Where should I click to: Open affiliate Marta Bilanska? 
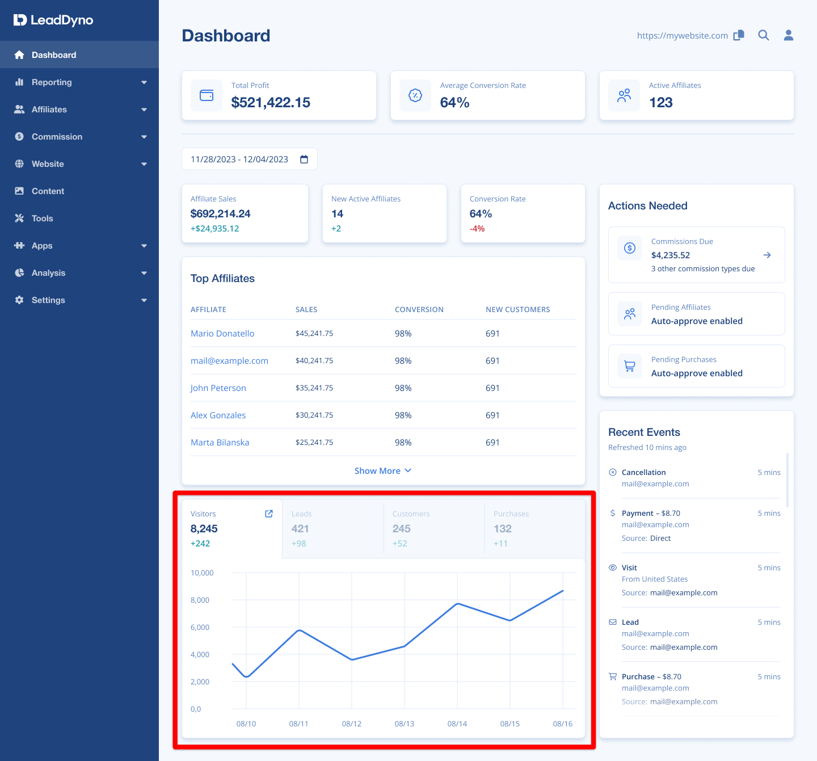pyautogui.click(x=220, y=443)
